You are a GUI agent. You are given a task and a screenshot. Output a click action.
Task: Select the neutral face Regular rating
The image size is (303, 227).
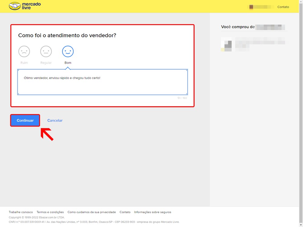[46, 51]
